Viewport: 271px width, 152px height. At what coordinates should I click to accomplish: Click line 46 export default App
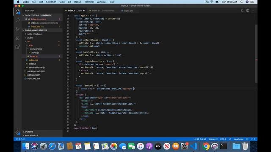pos(85,128)
